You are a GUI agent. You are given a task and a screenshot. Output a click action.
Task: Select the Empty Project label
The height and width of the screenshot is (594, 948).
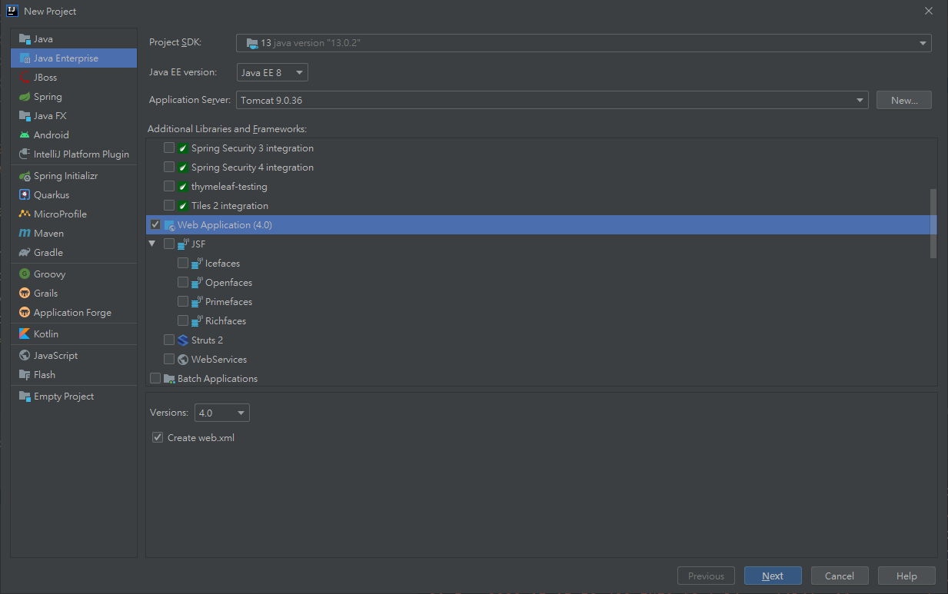64,397
